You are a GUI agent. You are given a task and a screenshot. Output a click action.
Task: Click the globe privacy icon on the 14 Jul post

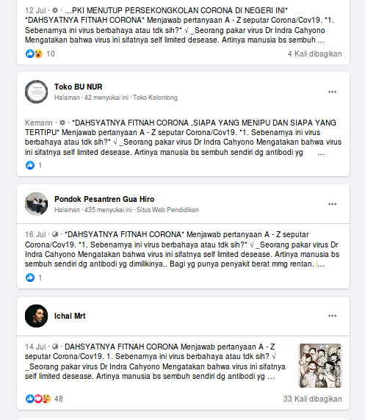55,347
